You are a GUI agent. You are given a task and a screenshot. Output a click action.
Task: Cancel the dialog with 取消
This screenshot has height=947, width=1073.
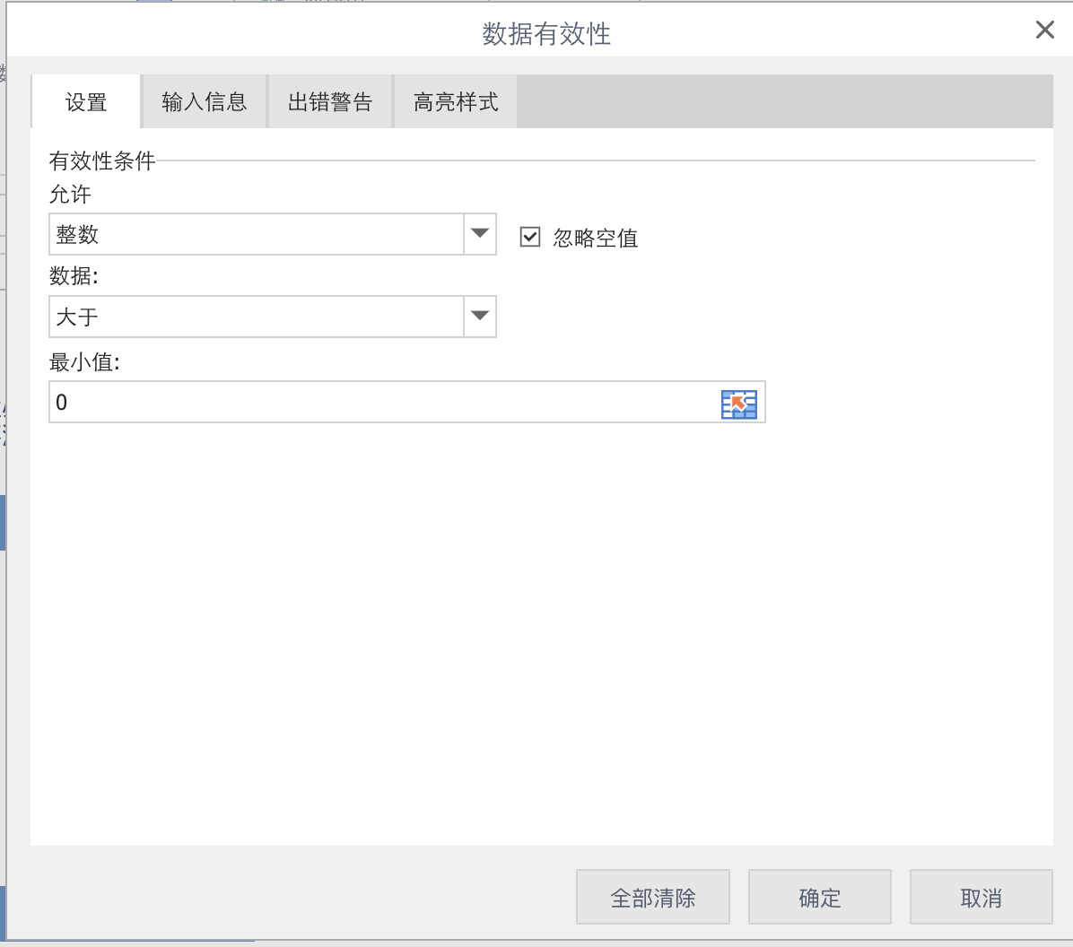pyautogui.click(x=981, y=897)
